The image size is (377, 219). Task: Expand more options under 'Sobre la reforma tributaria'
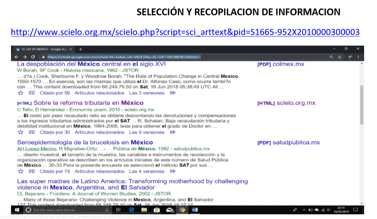point(173,132)
